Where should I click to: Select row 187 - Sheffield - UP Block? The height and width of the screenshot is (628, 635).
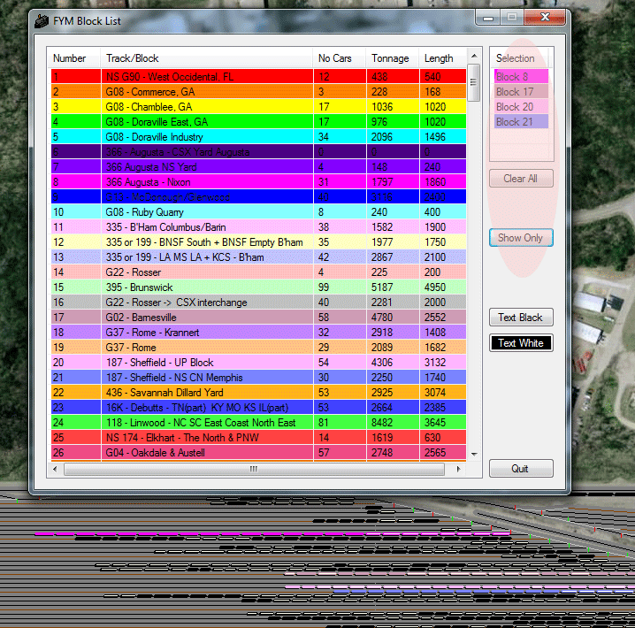258,363
